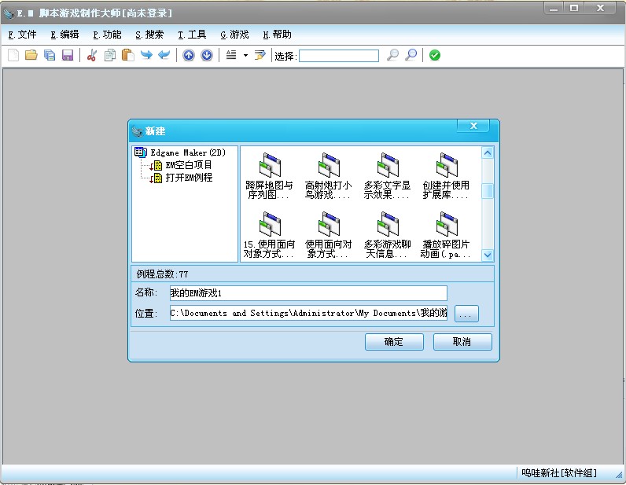Click the browse button beside location field

(466, 314)
